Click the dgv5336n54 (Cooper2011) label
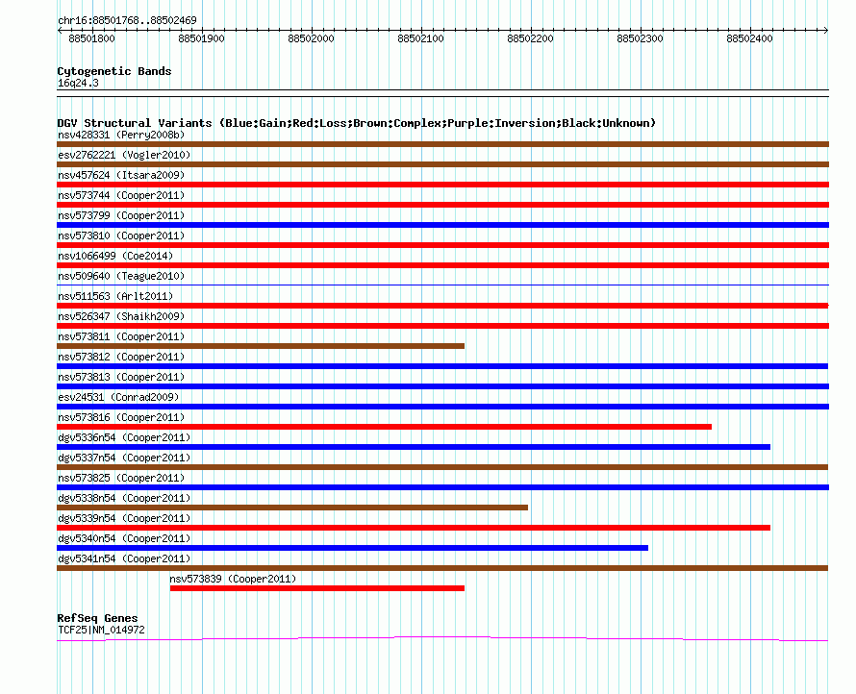Viewport: 856px width, 694px height. point(124,437)
